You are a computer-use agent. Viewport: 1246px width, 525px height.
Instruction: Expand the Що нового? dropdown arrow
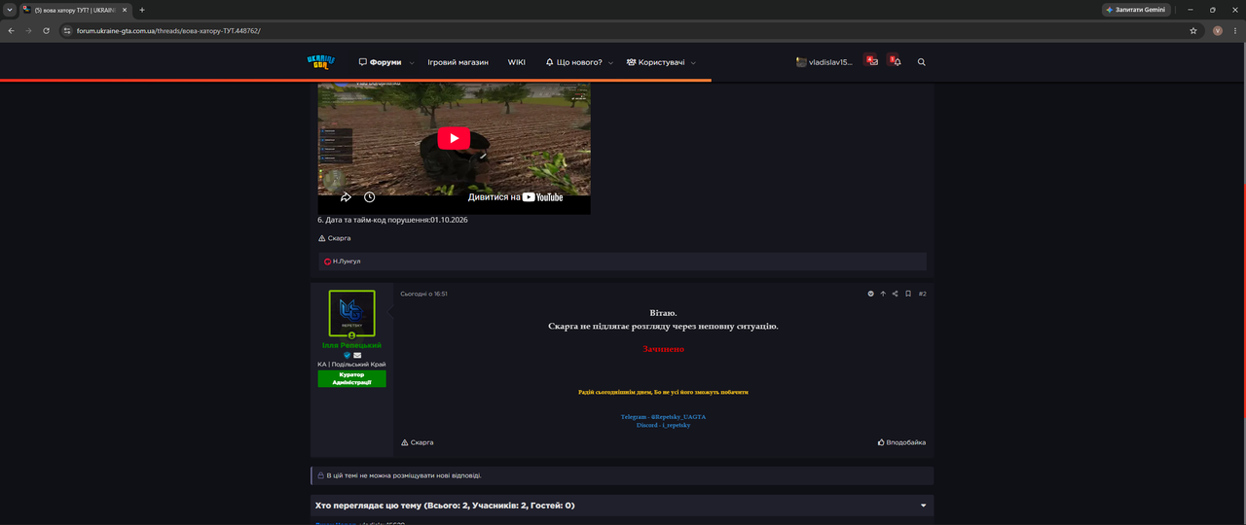pos(611,62)
